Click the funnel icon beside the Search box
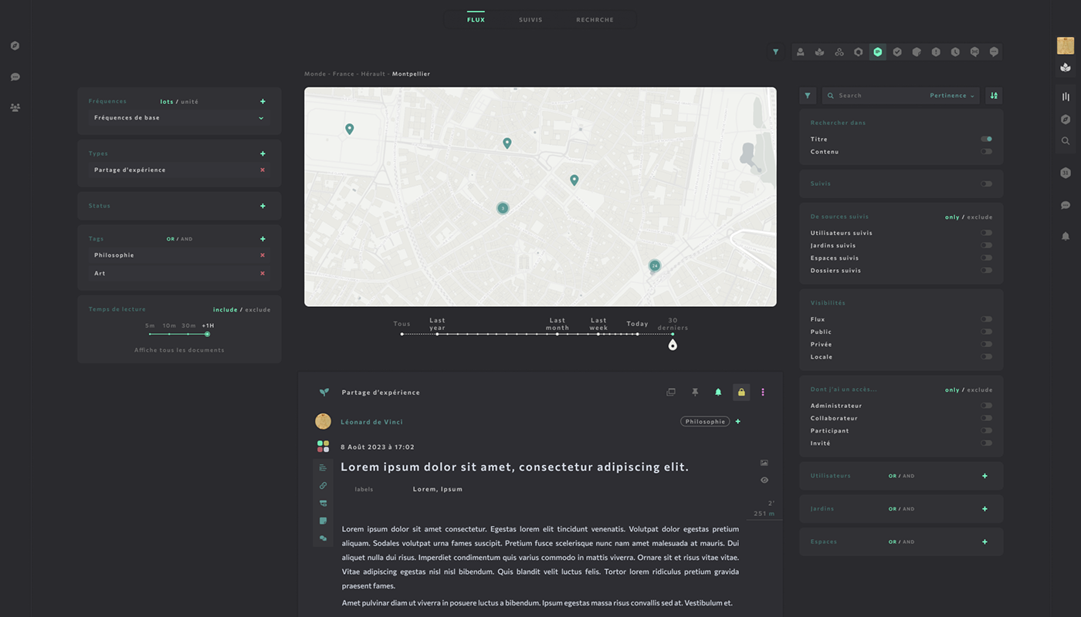Screen dimensions: 1081x617 (808, 96)
